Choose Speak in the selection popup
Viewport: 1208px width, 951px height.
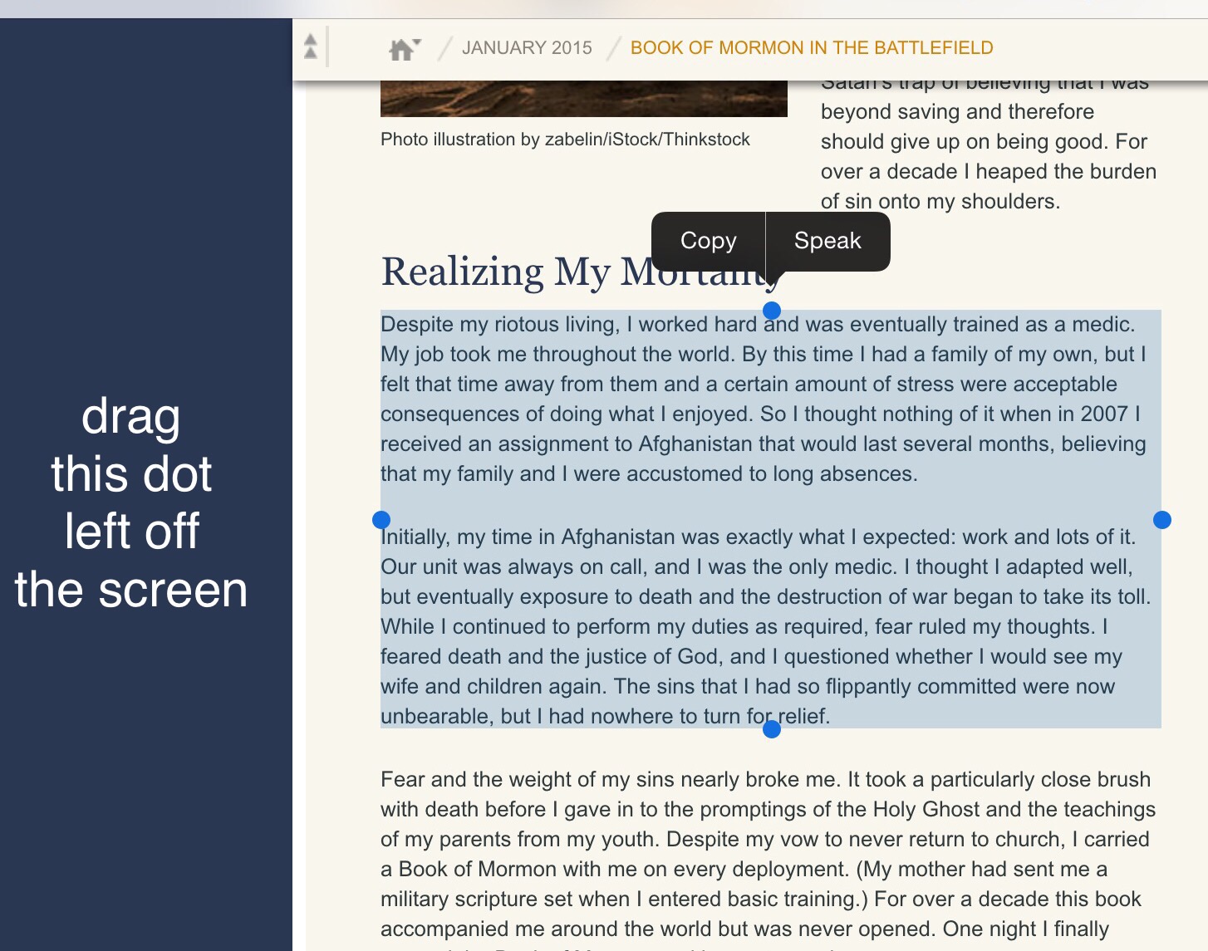828,241
